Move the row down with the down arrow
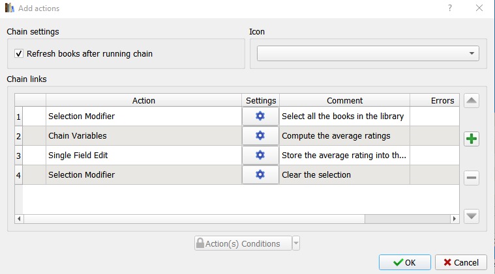This screenshot has width=495, height=274. (472, 216)
